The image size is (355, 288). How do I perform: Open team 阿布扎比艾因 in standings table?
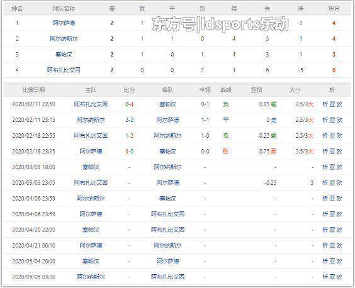[64, 70]
